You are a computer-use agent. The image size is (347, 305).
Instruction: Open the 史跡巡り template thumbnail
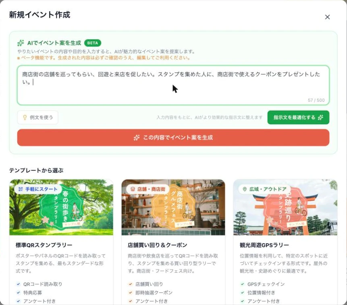285,207
